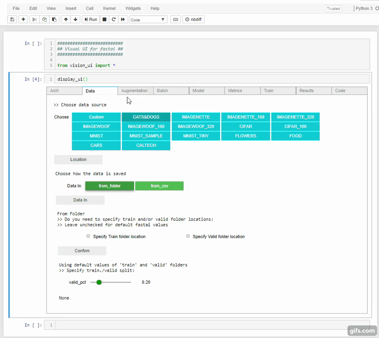Restart kernel and run all fast-forward icon

123,20
